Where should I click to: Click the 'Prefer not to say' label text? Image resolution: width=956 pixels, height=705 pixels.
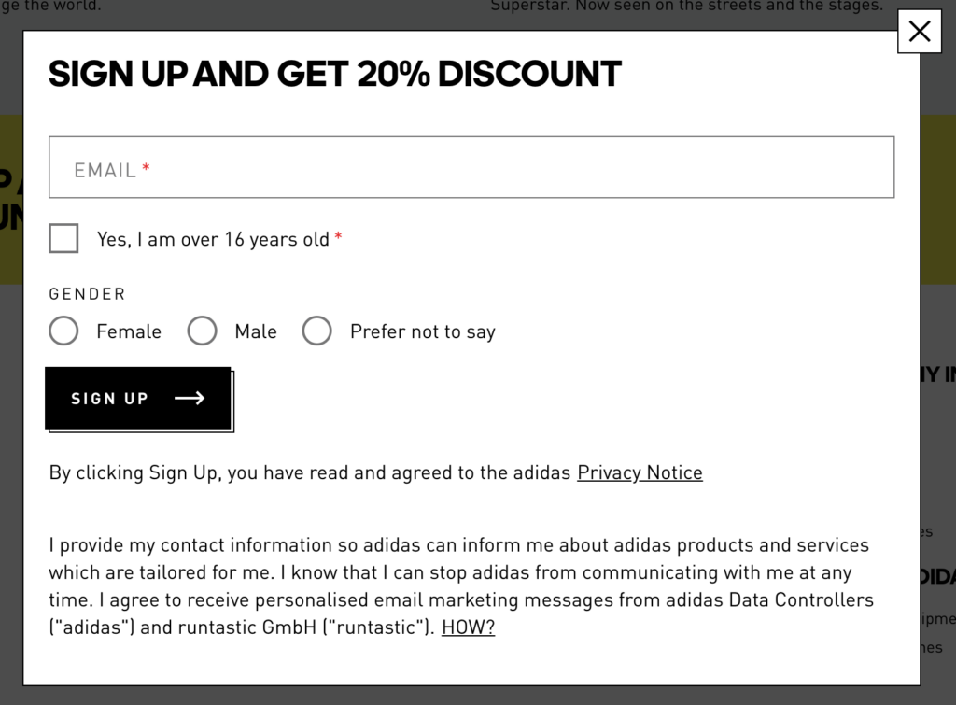pos(423,331)
